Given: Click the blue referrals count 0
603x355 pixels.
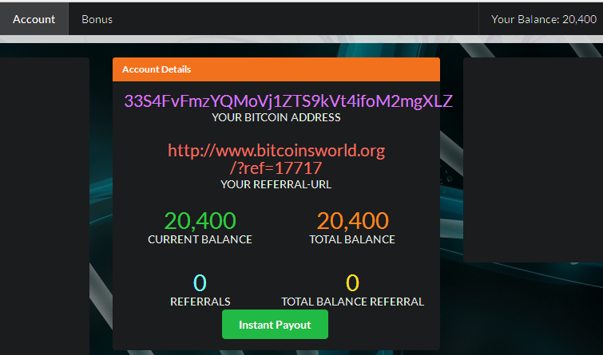Looking at the screenshot, I should click(x=200, y=282).
